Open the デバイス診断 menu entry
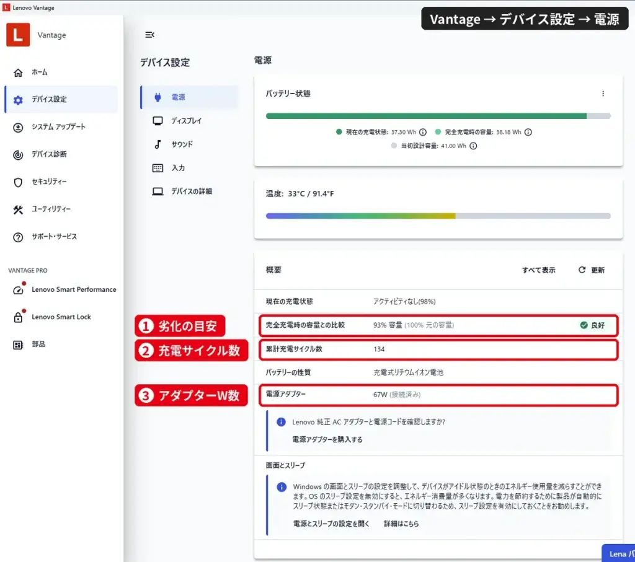This screenshot has width=635, height=562. [x=61, y=154]
